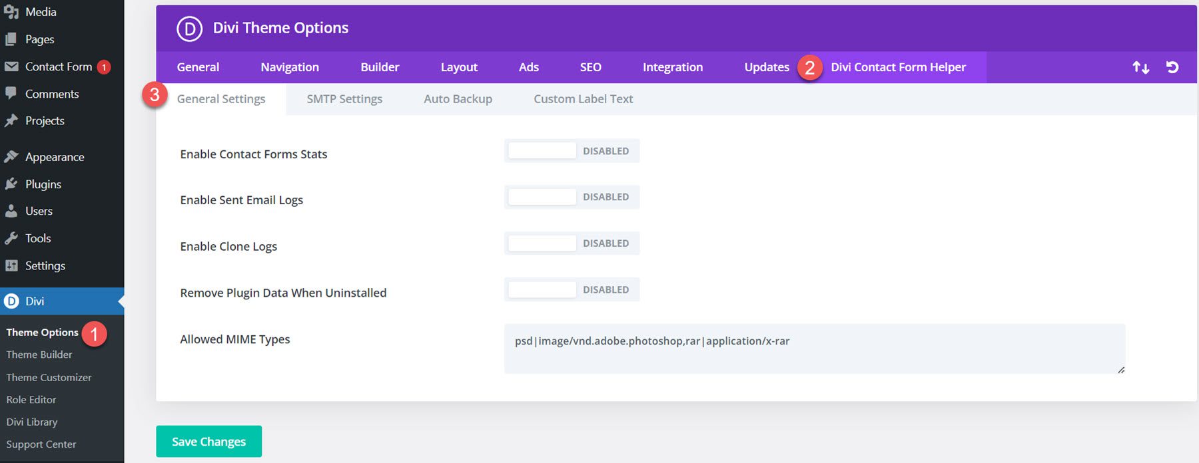Click the reset options icon

[x=1172, y=67]
